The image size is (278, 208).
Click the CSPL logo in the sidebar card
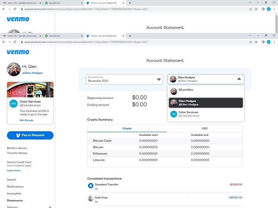pos(14,104)
